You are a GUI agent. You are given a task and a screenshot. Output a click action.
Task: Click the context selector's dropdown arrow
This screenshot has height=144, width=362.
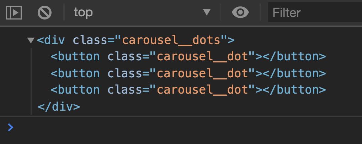pyautogui.click(x=207, y=13)
